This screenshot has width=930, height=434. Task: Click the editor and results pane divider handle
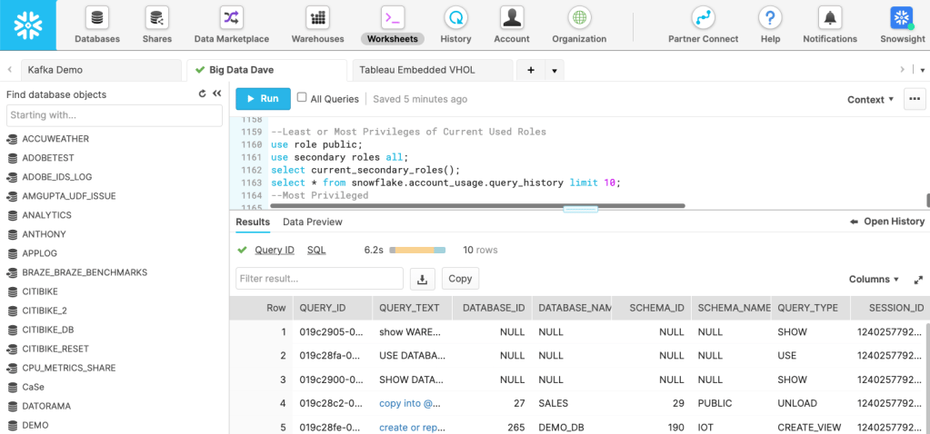(x=580, y=209)
